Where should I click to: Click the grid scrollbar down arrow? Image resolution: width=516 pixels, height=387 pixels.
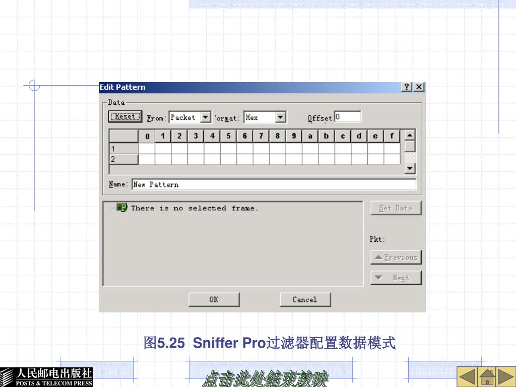[410, 168]
